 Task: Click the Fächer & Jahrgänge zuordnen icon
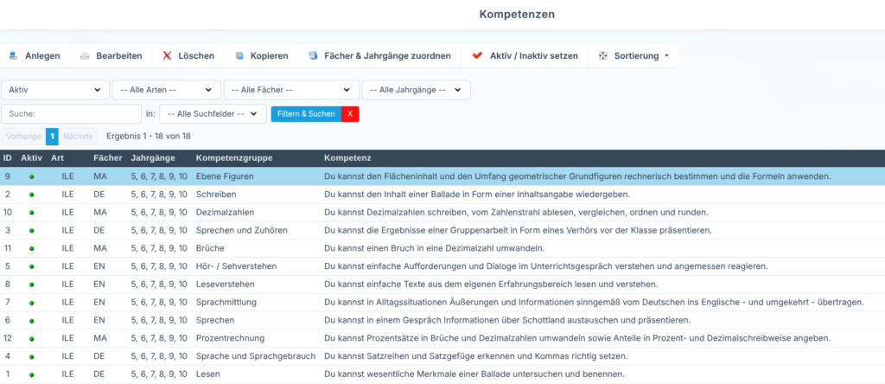[313, 56]
